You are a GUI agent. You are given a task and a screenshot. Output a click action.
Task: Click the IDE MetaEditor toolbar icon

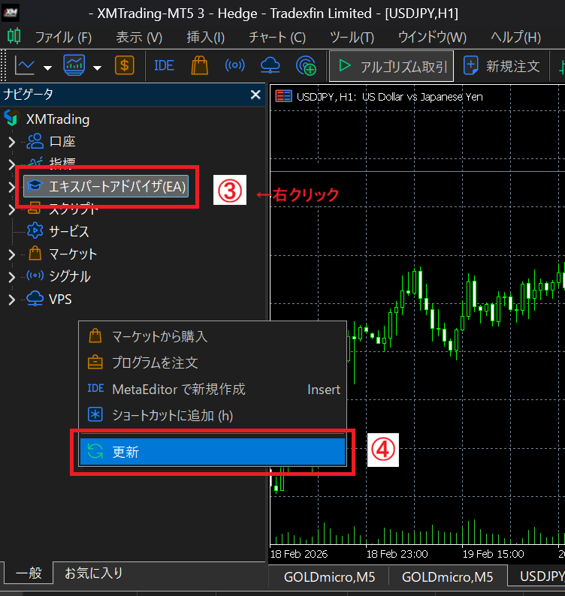[163, 66]
